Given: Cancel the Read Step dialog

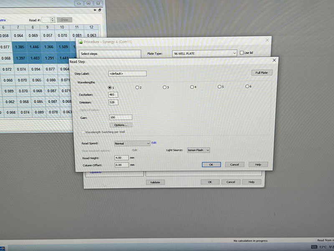Looking at the screenshot, I should pyautogui.click(x=235, y=165).
